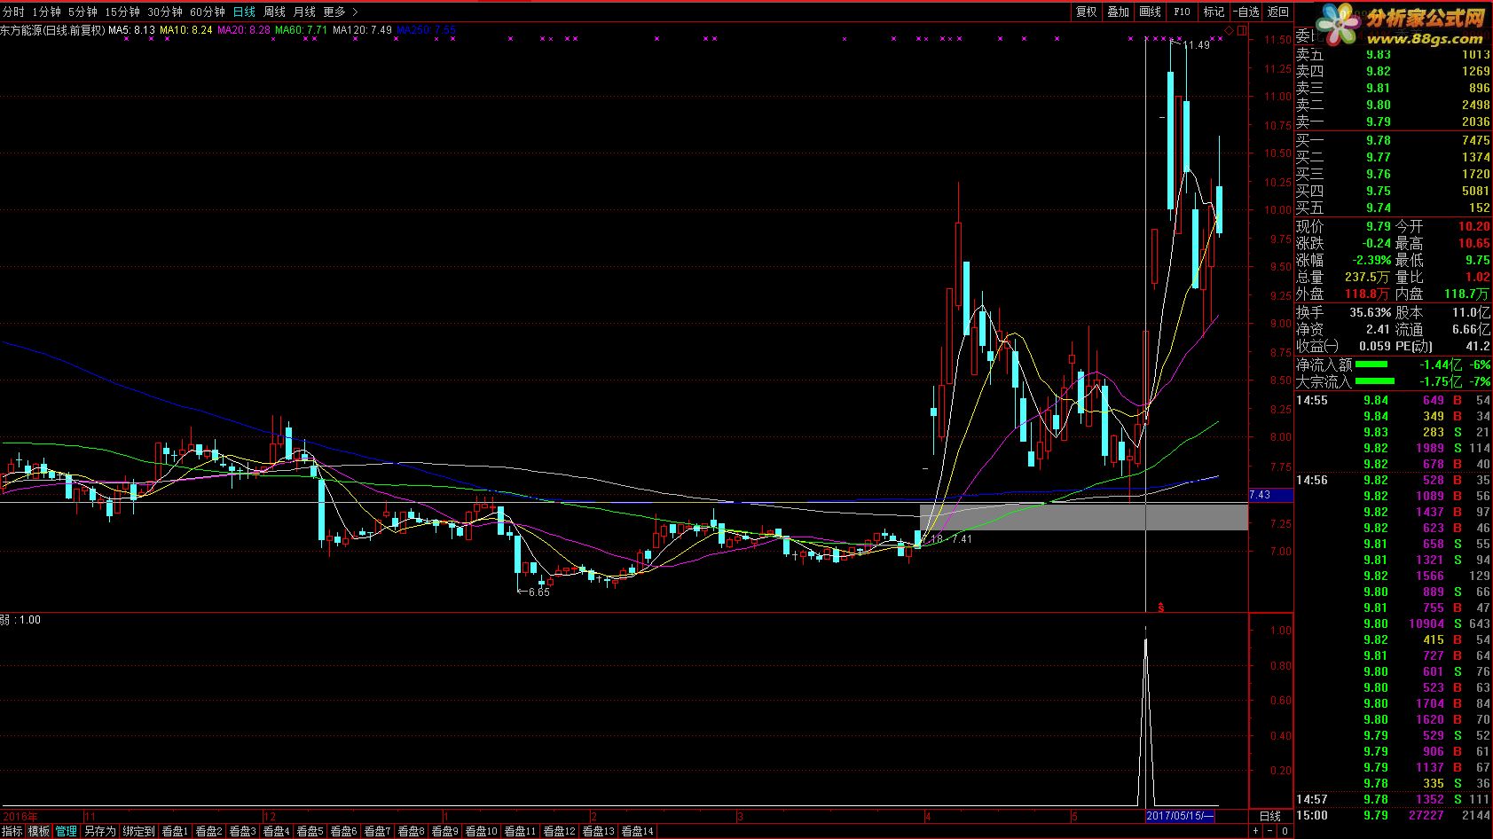1493x839 pixels.
Task: Select the 5分钟 timeframe
Action: point(83,12)
